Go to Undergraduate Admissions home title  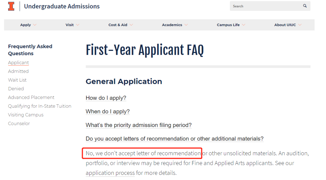point(62,6)
